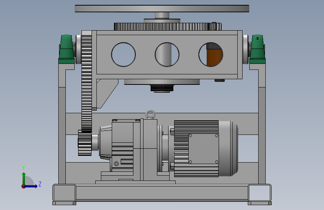Viewport: 324px width, 210px height.
Task: Select the bottom base frame beam
Action: (x=162, y=192)
